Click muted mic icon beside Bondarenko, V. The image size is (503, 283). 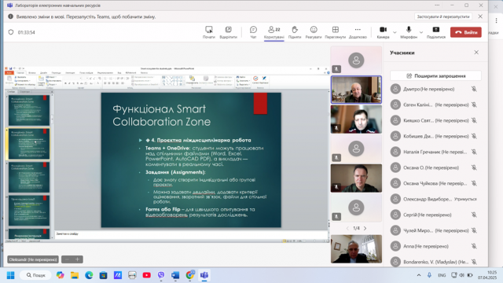click(x=474, y=262)
